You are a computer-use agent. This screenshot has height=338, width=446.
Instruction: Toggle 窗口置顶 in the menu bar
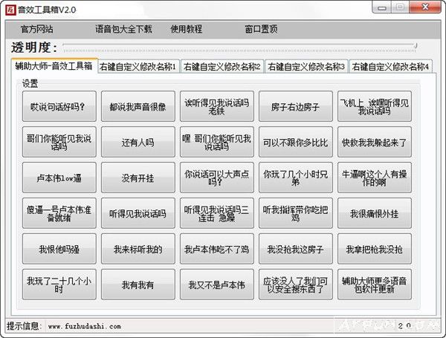pyautogui.click(x=261, y=29)
